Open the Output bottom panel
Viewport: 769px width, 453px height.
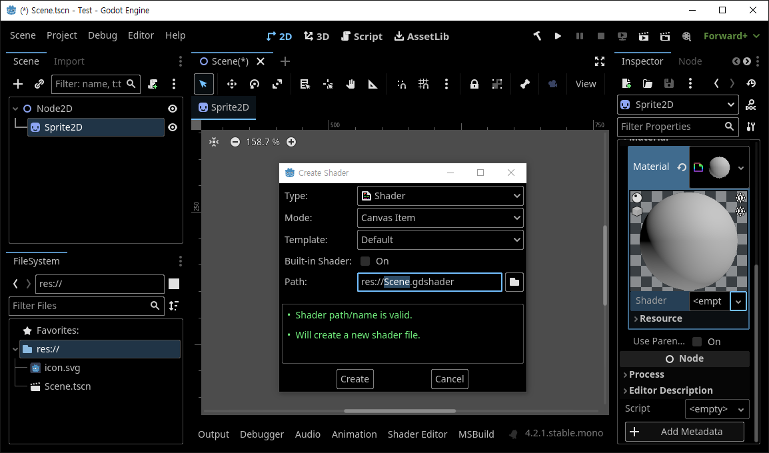coord(213,434)
